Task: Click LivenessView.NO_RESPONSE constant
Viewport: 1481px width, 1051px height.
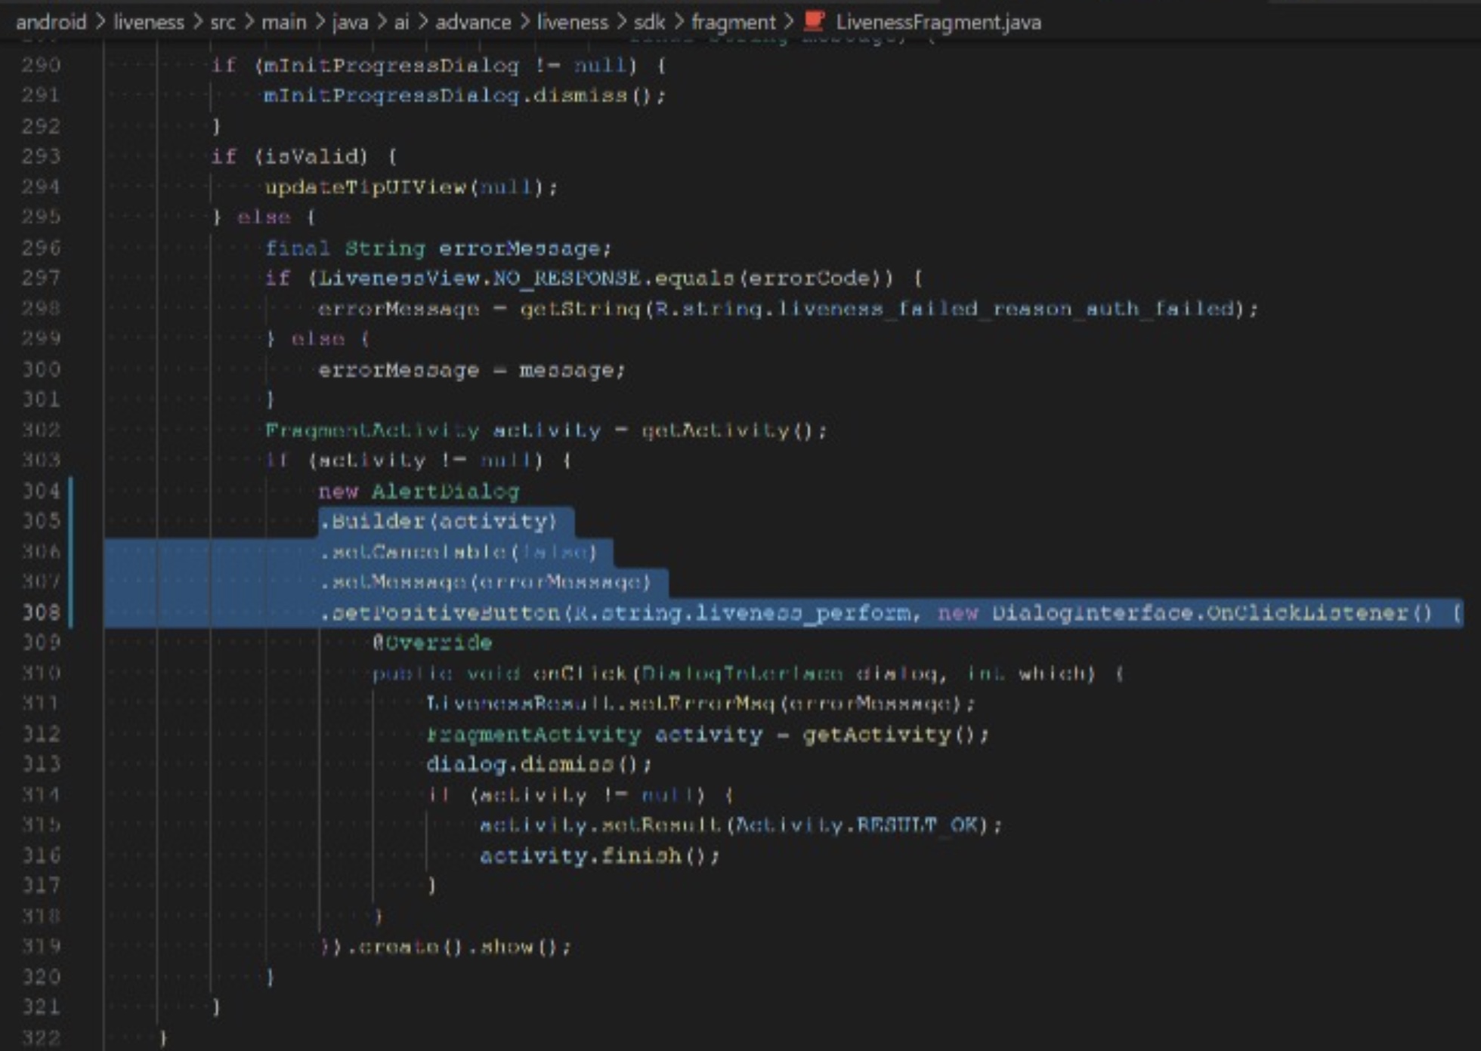Action: (479, 279)
